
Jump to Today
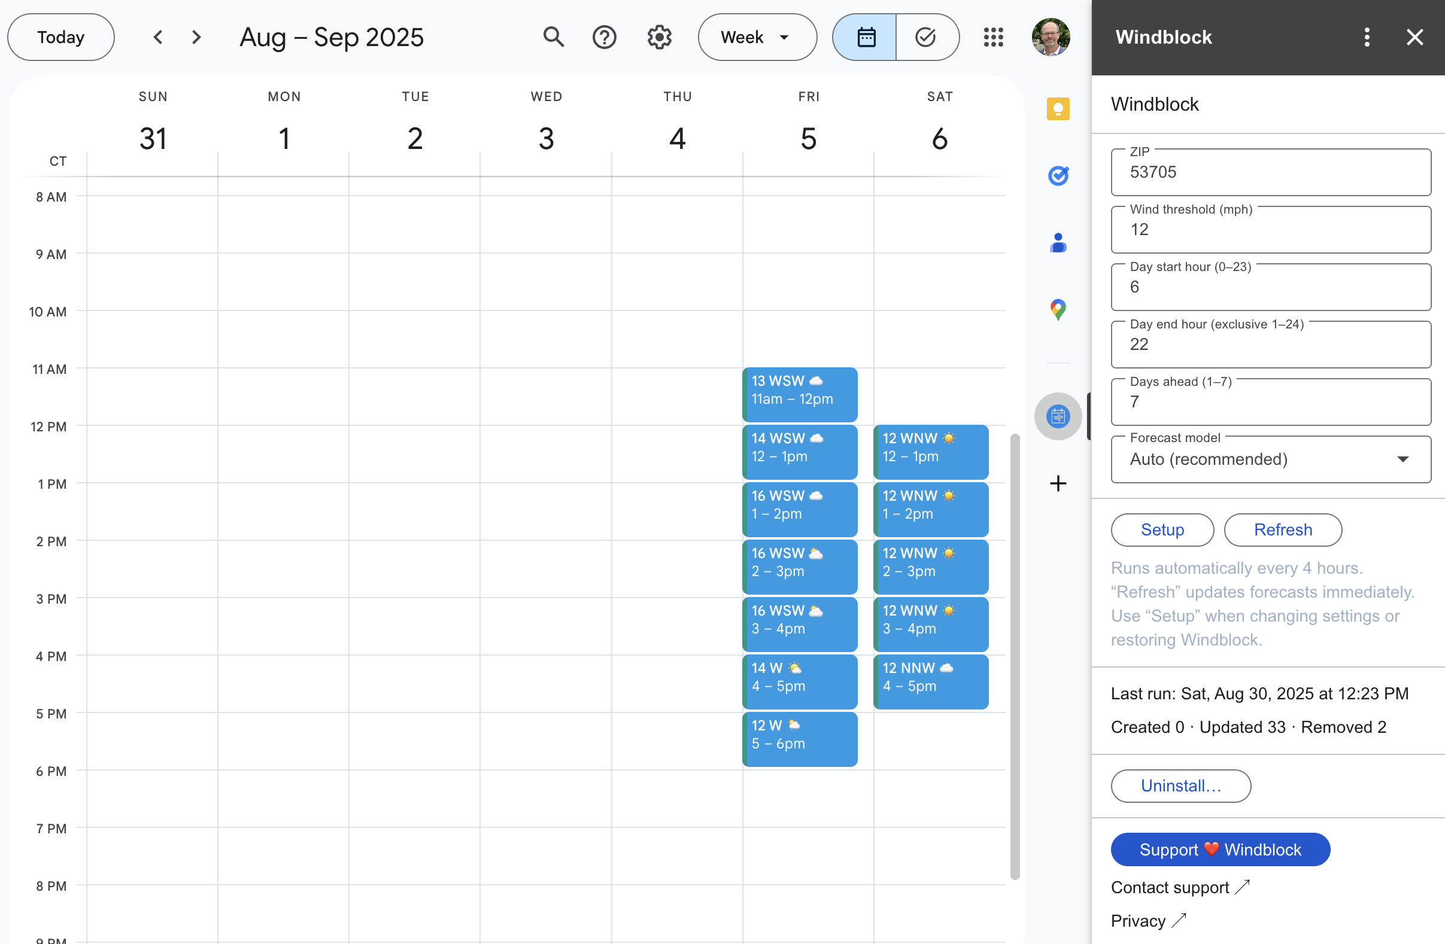tap(60, 38)
